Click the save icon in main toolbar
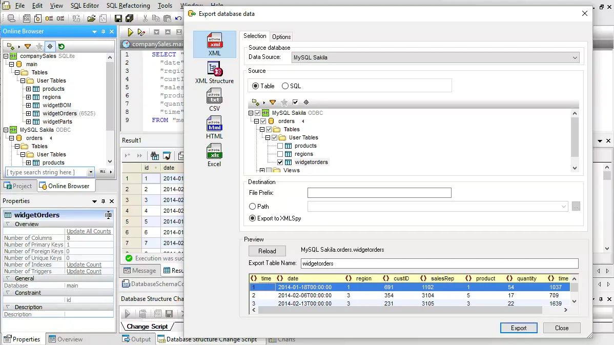The image size is (614, 345). tap(118, 18)
